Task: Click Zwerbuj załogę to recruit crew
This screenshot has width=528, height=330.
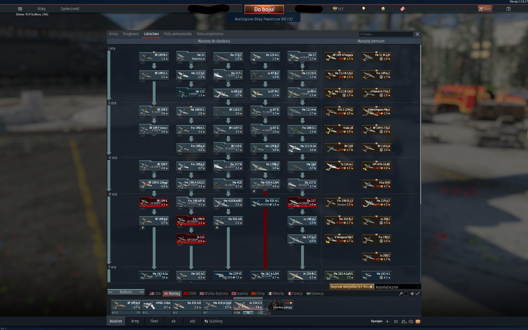Action: point(278,305)
